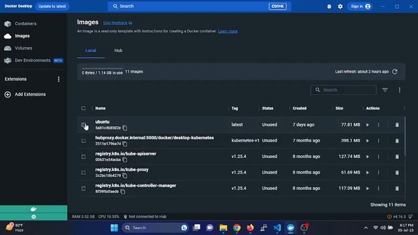
Task: Open Windows Start menu
Action: (114, 228)
